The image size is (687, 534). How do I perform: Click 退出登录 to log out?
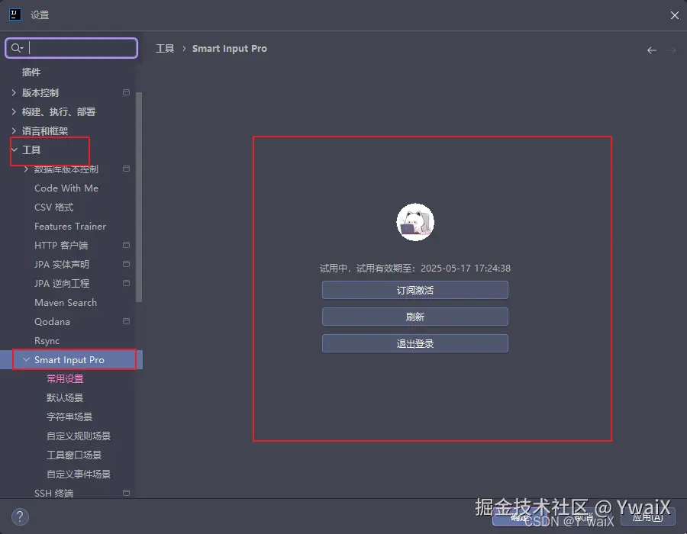coord(414,343)
